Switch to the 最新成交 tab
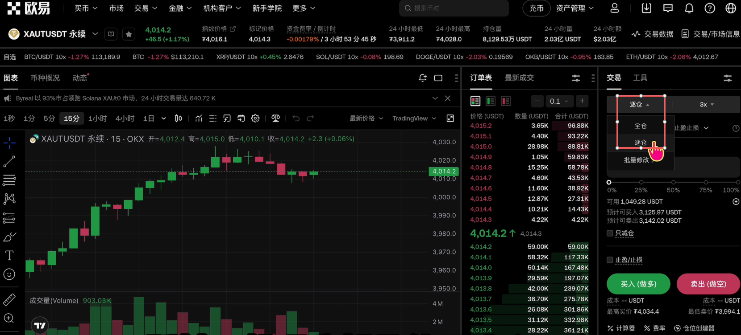This screenshot has width=741, height=335. 519,78
